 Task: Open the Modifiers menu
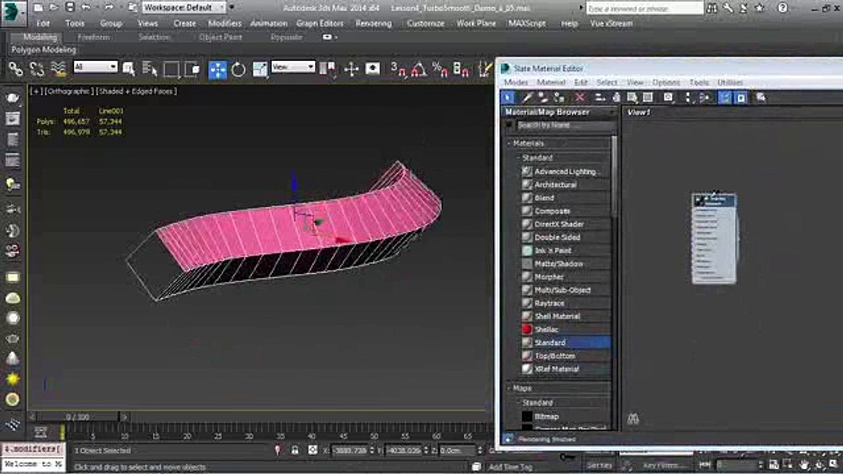[225, 23]
